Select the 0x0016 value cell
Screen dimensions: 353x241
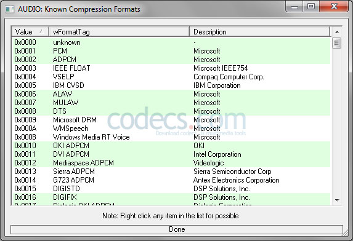(x=25, y=197)
